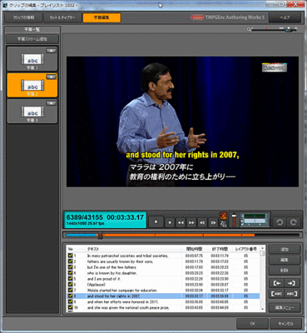Play the video preview
The width and height of the screenshot is (307, 333).
(156, 222)
